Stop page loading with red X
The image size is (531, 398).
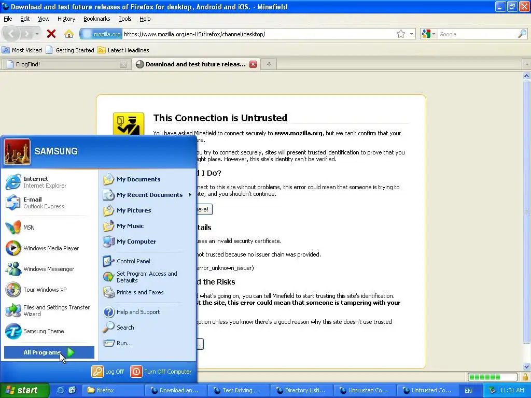pos(51,34)
